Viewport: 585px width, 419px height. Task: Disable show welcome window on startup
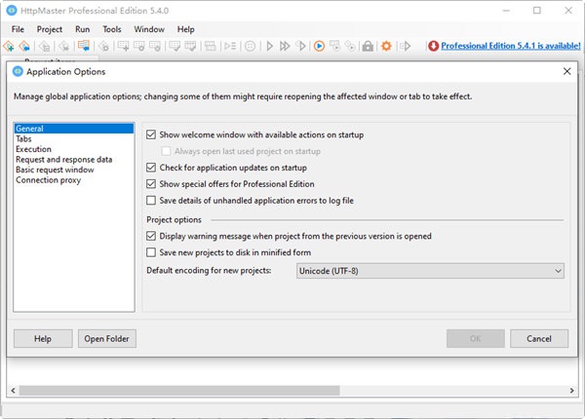coord(150,134)
